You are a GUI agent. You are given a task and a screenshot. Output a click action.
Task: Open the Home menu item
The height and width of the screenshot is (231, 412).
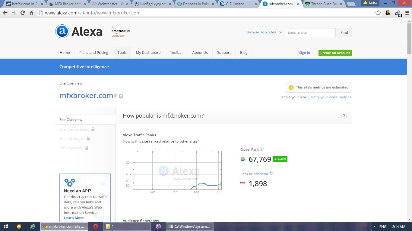tap(65, 53)
